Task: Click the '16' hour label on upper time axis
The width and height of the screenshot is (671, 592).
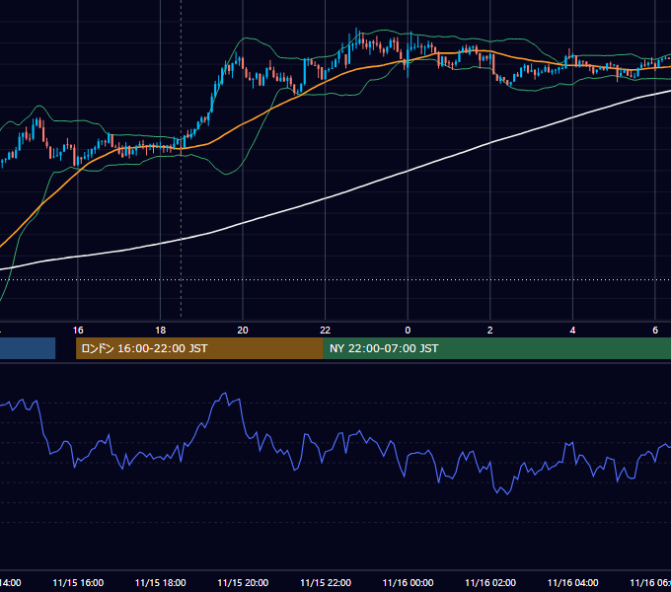Action: point(78,331)
